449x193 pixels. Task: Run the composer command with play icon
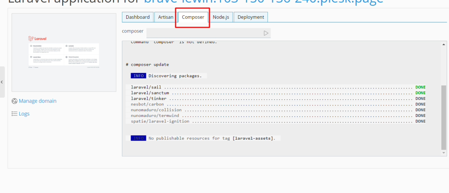point(266,33)
